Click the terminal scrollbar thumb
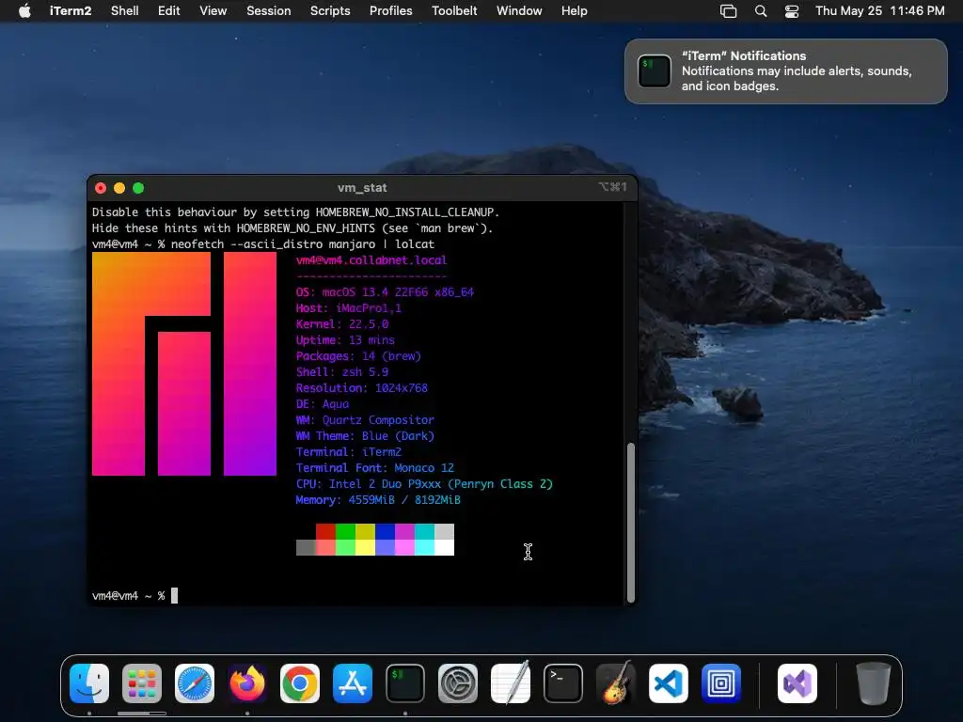The width and height of the screenshot is (963, 722). click(x=630, y=522)
